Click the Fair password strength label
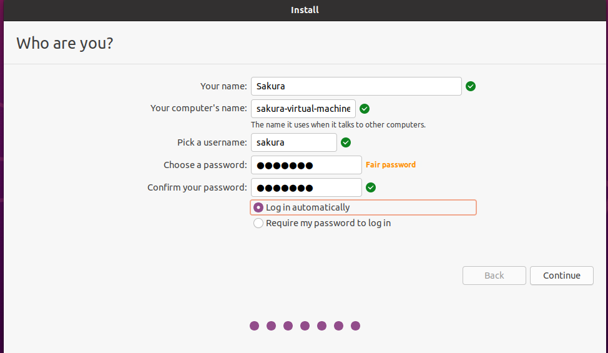608x353 pixels. coord(391,165)
